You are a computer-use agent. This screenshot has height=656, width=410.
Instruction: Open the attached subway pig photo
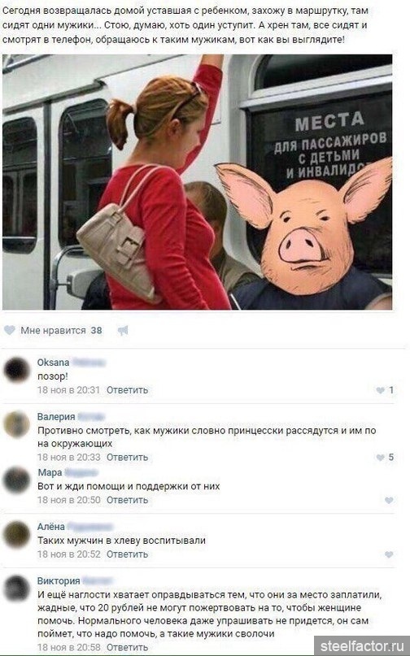(197, 182)
